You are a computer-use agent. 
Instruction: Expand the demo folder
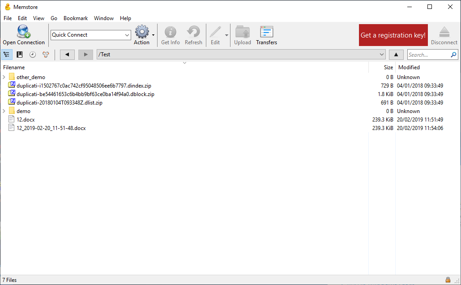(4, 111)
